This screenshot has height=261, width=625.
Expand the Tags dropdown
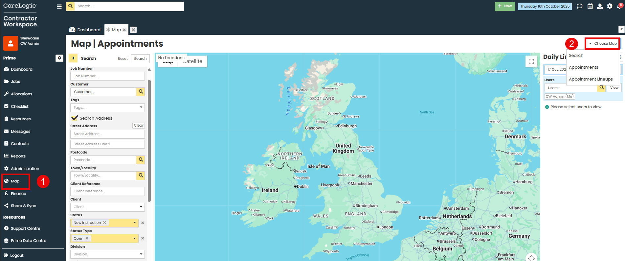141,107
